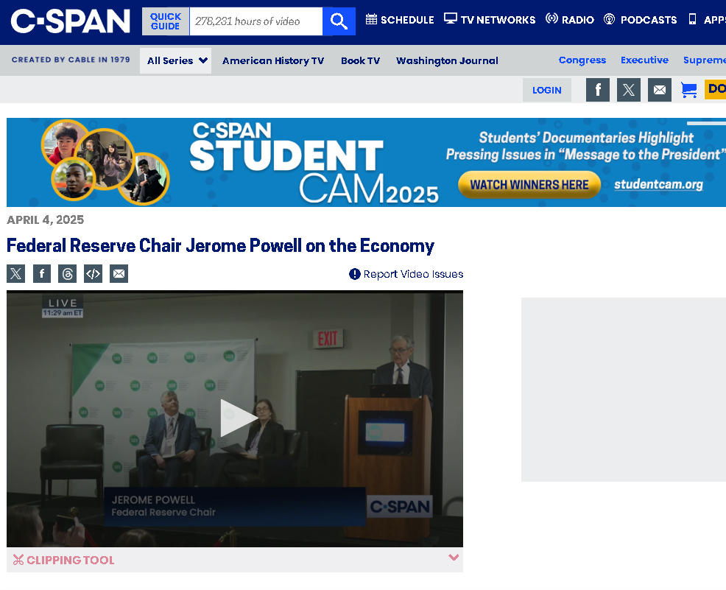The height and width of the screenshot is (590, 726).
Task: Click the email envelope icon in header bar
Action: (x=660, y=90)
